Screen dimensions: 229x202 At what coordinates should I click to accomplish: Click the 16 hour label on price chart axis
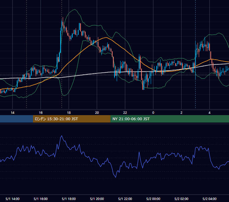tap(41, 113)
